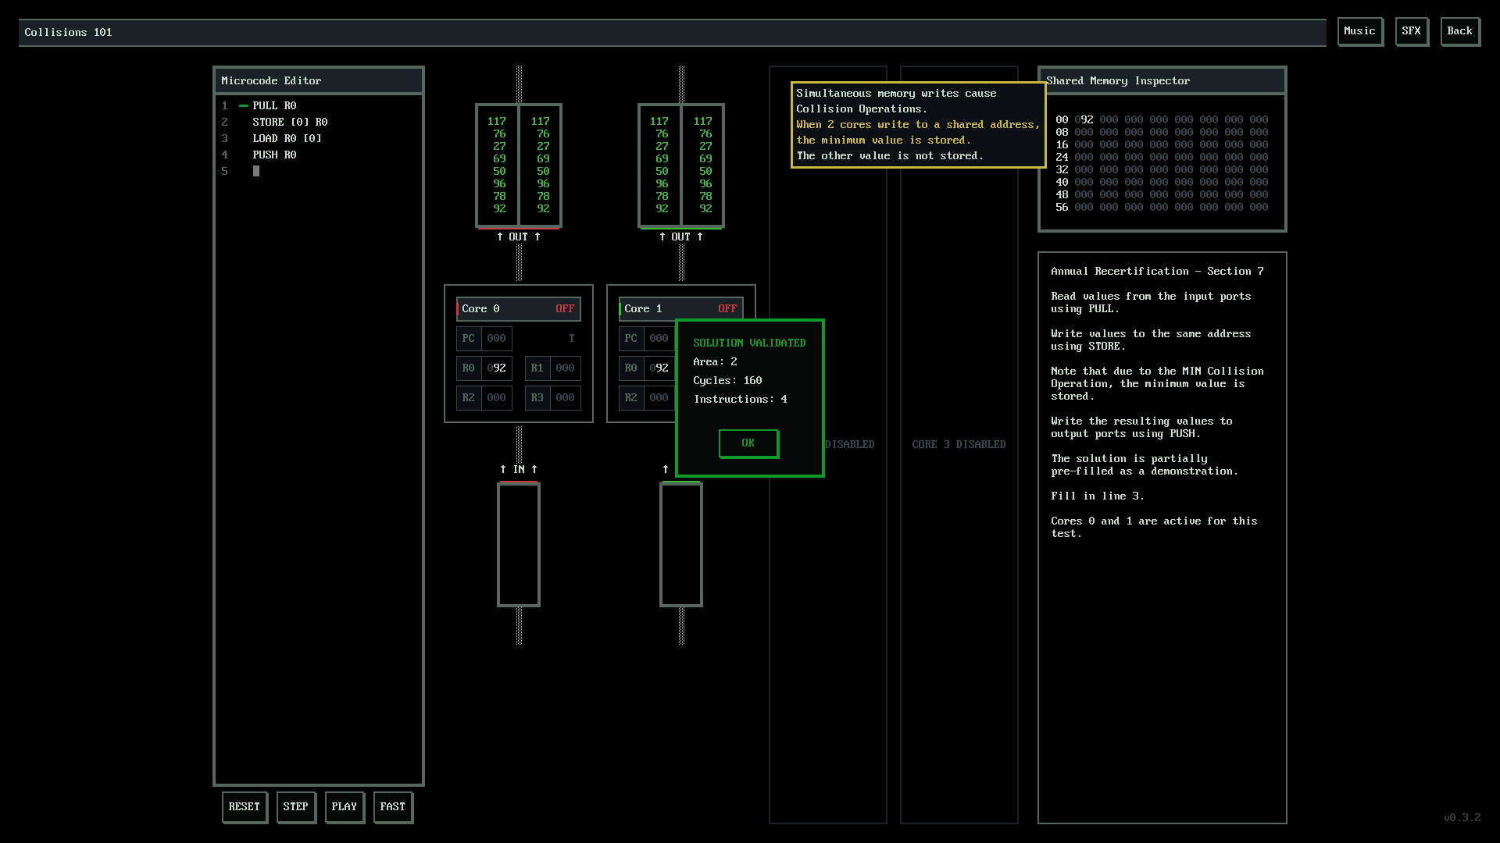This screenshot has height=843, width=1500.
Task: Dismiss the SOLUTION VALIDATED dialog with OK
Action: tap(748, 443)
